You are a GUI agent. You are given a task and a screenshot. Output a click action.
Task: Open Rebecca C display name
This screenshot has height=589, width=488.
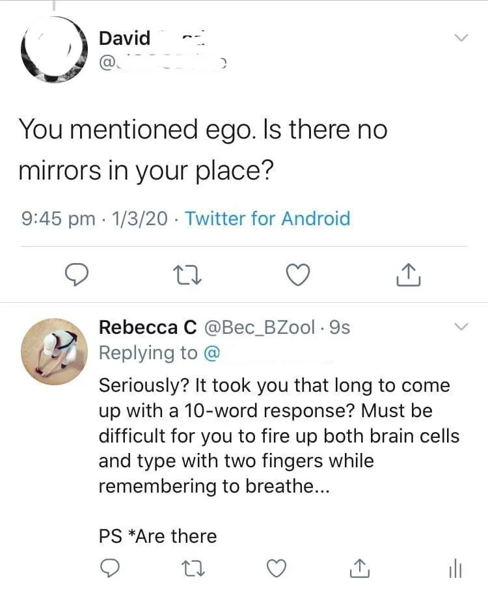[148, 327]
